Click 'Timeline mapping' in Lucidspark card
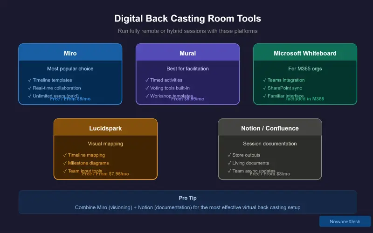373x233 pixels. click(86, 155)
